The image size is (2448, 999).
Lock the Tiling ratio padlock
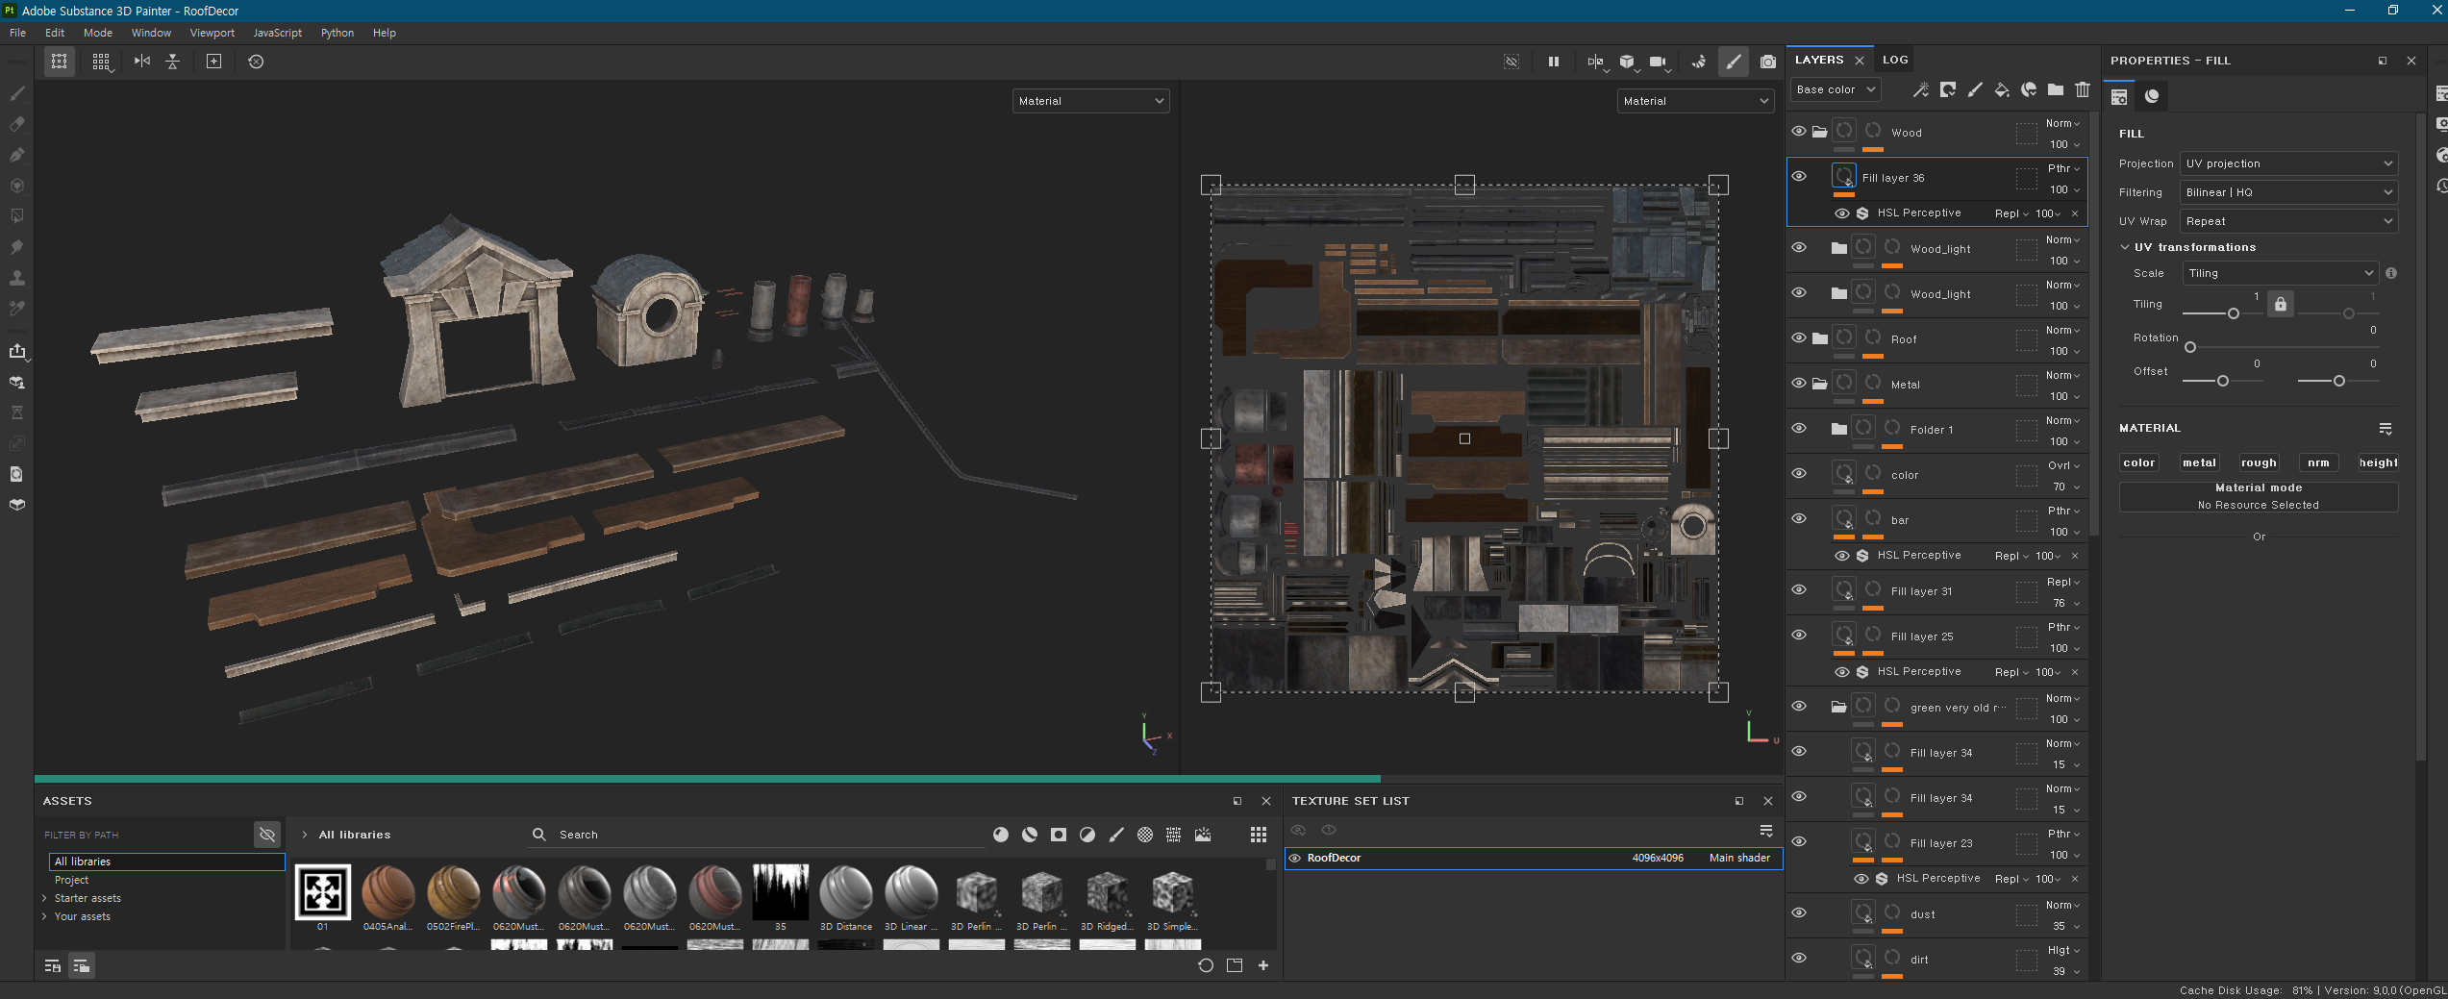point(2280,305)
